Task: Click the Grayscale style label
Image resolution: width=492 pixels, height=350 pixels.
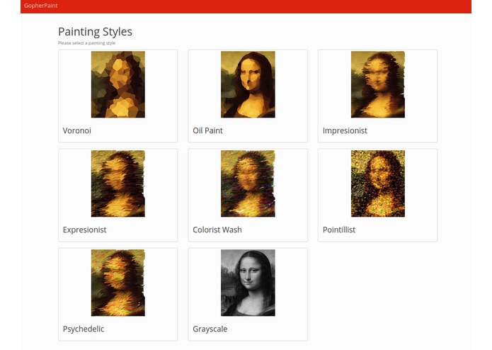Action: (210, 329)
